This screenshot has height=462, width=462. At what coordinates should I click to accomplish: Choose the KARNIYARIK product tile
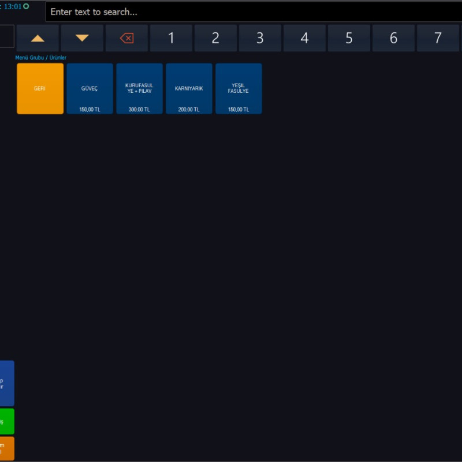(x=189, y=89)
